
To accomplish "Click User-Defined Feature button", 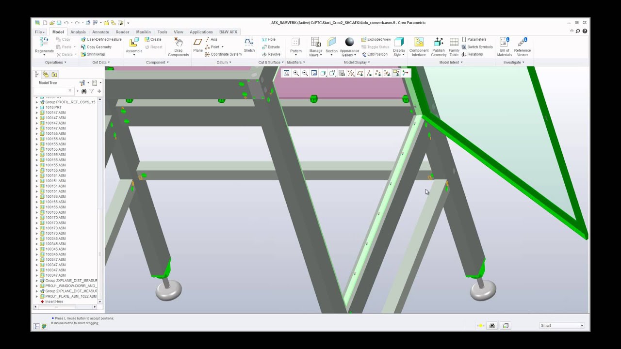I will [x=101, y=39].
